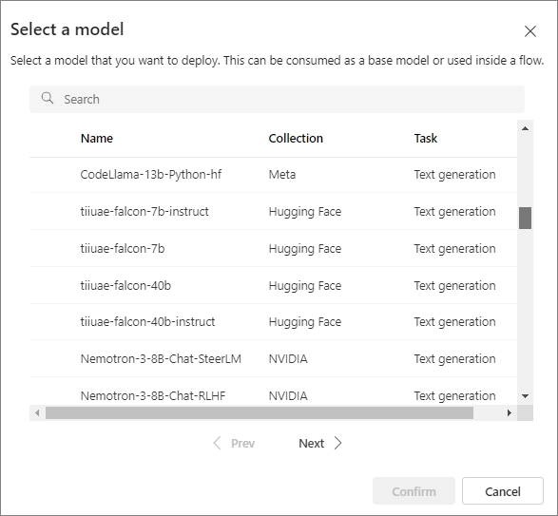Select the CodeLlama-13b-Python-hf model row
This screenshot has height=516, width=558.
273,175
